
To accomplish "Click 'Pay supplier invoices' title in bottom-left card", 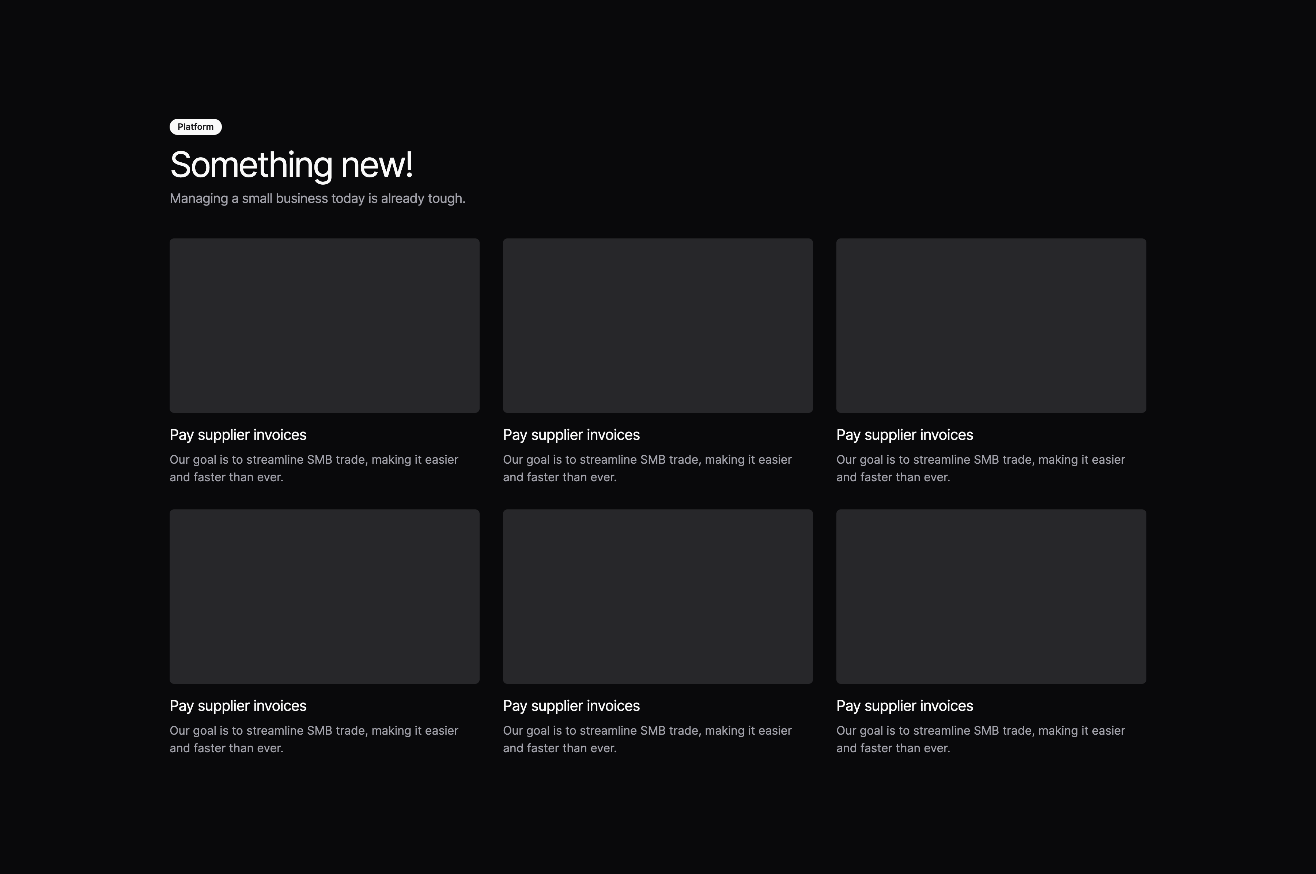I will click(x=238, y=706).
